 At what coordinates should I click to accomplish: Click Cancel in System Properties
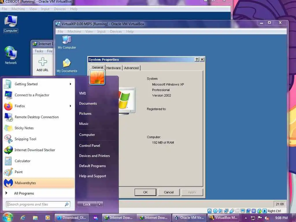(x=169, y=192)
